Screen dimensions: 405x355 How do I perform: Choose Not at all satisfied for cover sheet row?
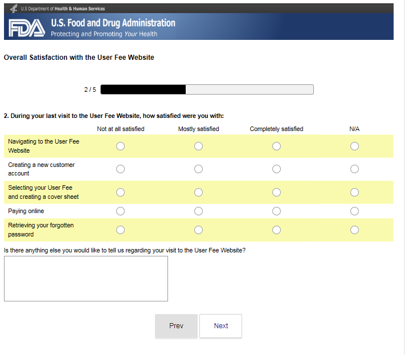pos(120,192)
